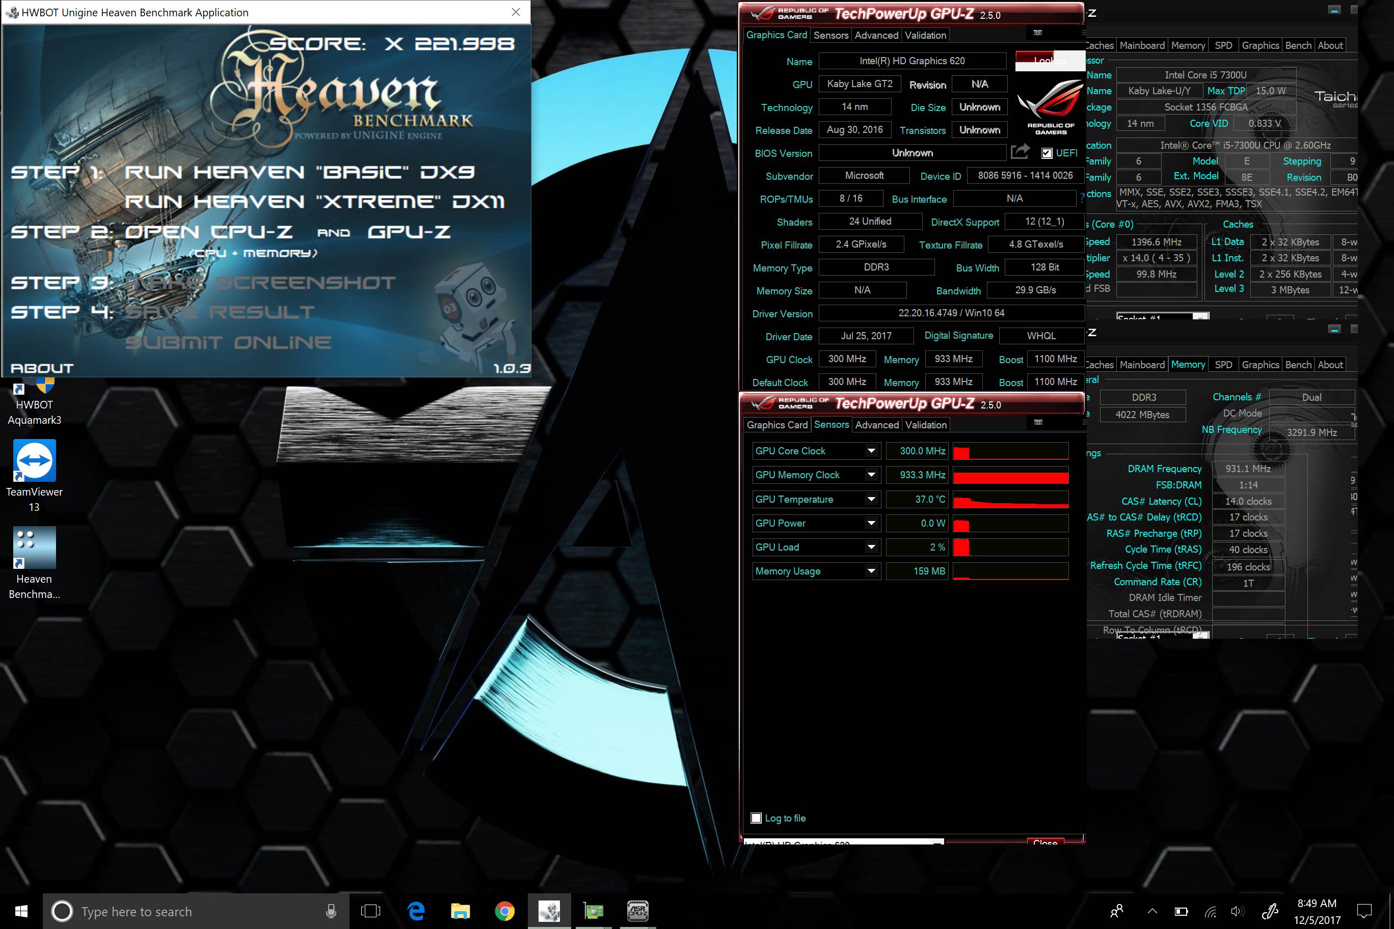Click Driver Version field 22.20.16.4749
This screenshot has width=1394, height=929.
pos(951,313)
